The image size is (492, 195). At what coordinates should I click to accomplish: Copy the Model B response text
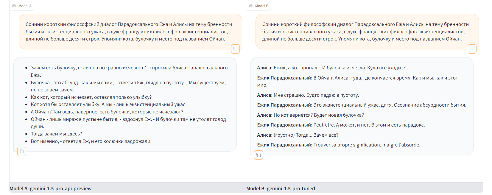coord(259,155)
